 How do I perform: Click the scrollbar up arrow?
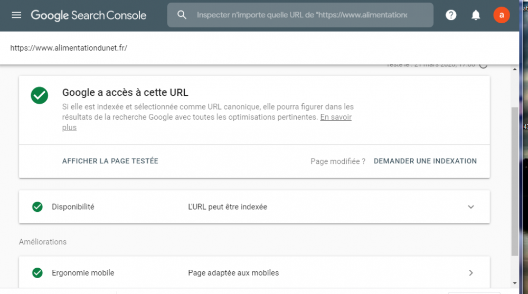(515, 67)
